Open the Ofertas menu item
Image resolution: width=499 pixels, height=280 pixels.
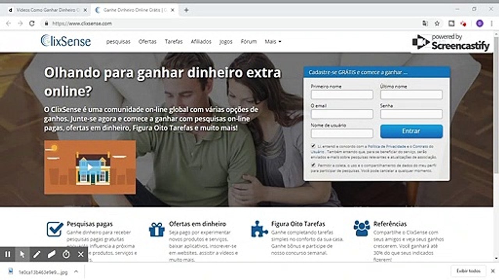coord(147,42)
